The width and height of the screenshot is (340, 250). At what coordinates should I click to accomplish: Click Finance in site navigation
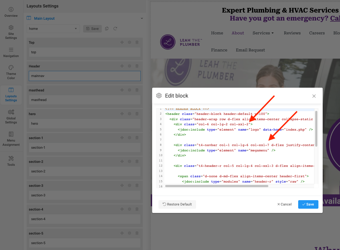(219, 50)
